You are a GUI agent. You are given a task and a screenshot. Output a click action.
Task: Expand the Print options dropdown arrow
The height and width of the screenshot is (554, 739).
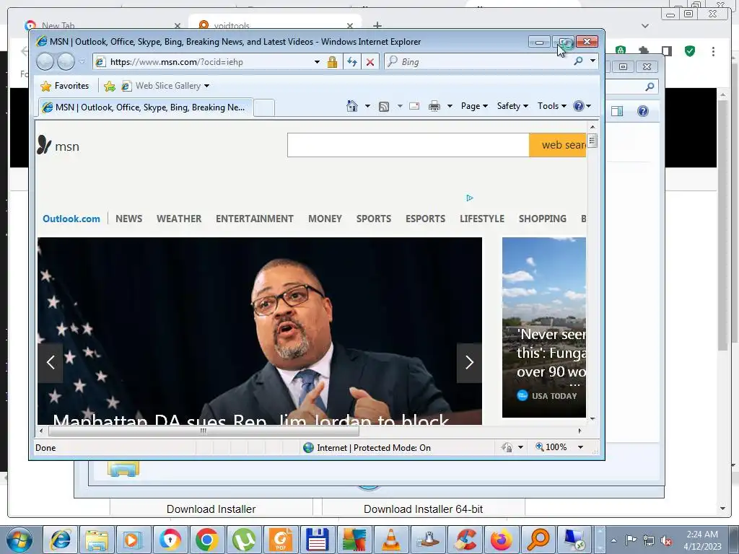(x=450, y=106)
